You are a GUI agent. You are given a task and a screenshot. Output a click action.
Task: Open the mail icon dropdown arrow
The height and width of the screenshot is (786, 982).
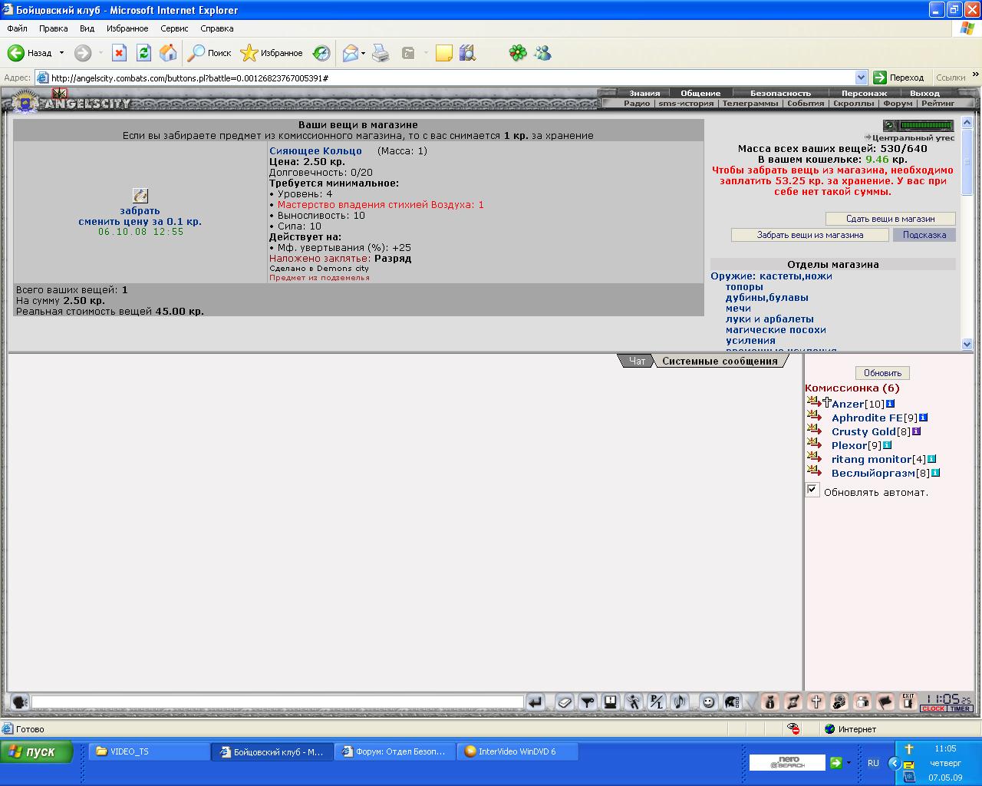pos(364,53)
